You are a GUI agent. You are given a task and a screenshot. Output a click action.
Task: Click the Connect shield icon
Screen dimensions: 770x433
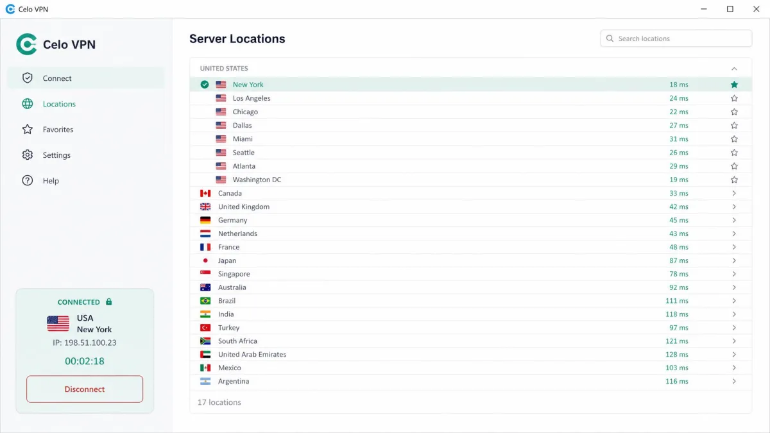pyautogui.click(x=27, y=78)
